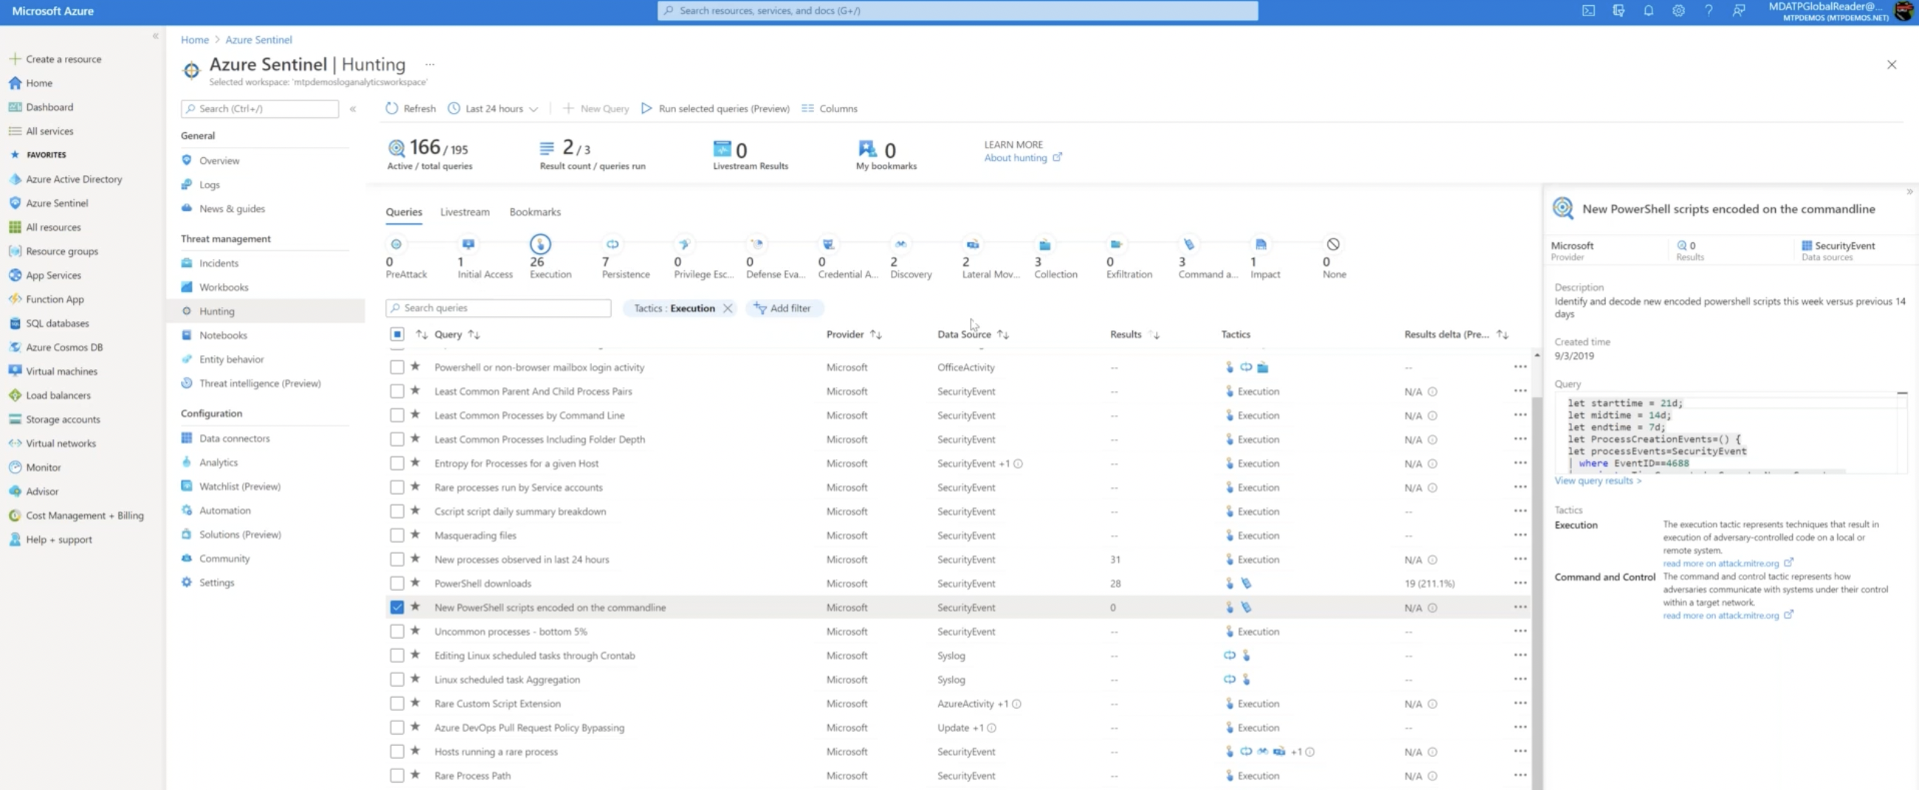The width and height of the screenshot is (1919, 790).
Task: Focus the global search resources box
Action: coord(957,10)
